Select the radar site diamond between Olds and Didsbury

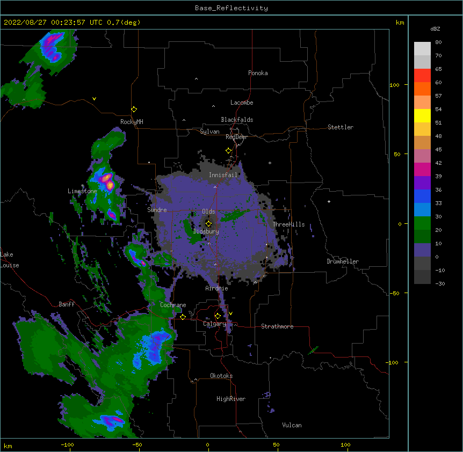(208, 223)
